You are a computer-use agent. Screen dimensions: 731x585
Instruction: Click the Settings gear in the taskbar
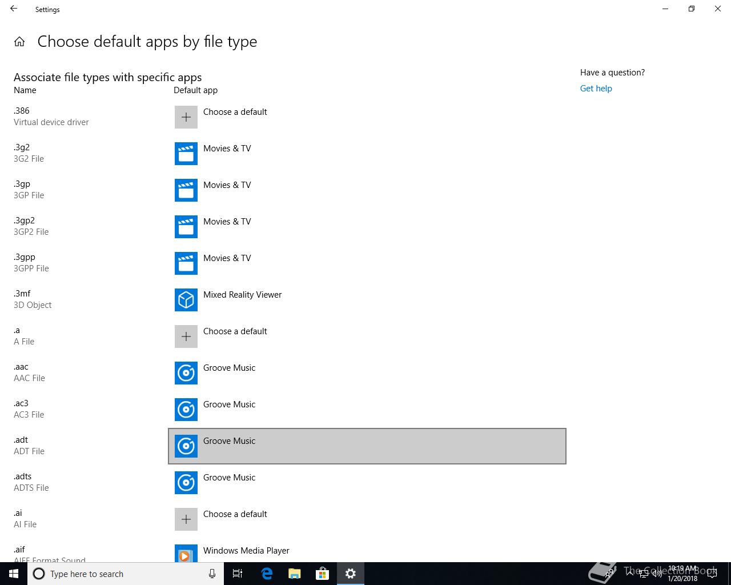point(351,574)
